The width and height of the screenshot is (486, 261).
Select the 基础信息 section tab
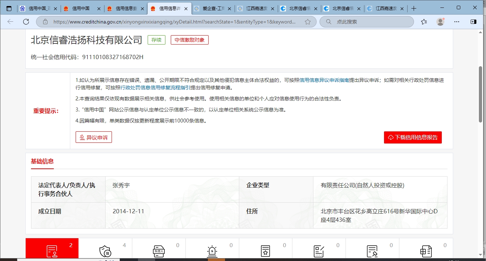pos(42,161)
